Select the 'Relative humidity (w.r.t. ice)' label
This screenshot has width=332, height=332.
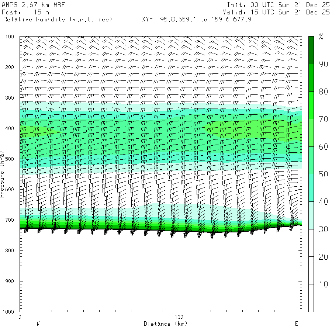57,19
